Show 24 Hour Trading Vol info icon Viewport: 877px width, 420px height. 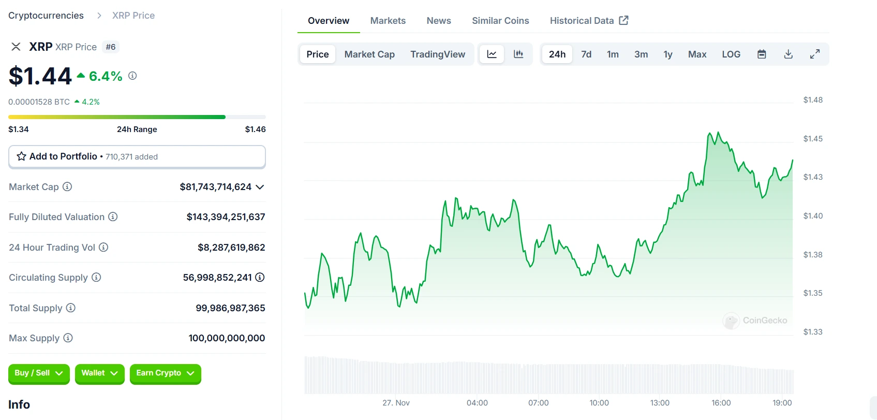(x=103, y=247)
